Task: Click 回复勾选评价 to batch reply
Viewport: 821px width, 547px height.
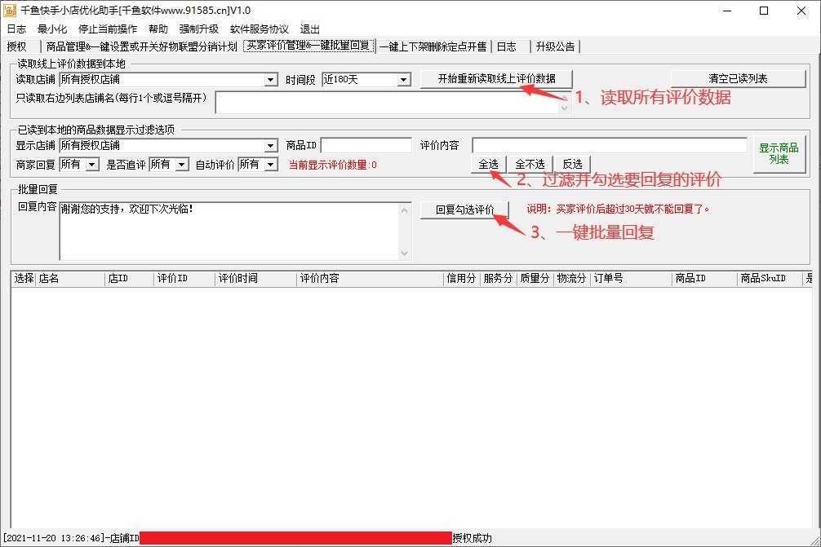Action: 464,210
